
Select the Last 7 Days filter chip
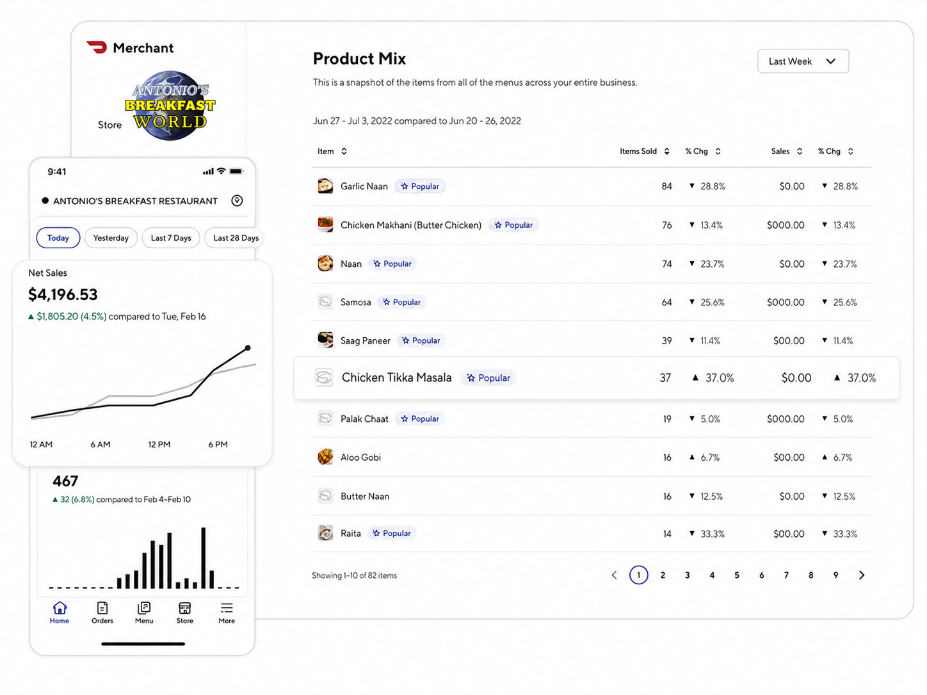coord(171,238)
